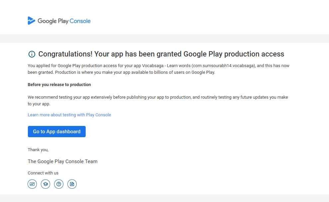Click the info icon beside Congratulations heading

[x=32, y=54]
